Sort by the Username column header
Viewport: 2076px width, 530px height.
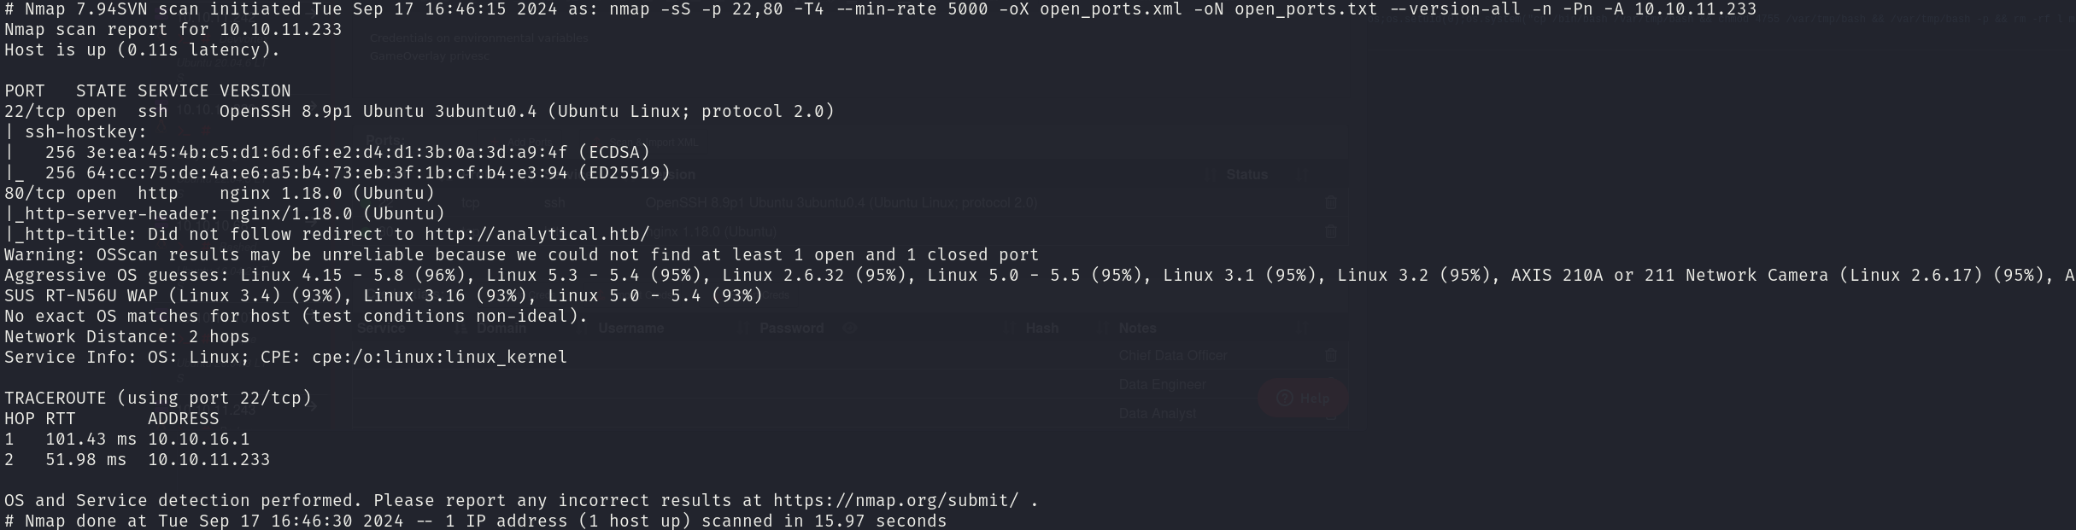coord(630,328)
